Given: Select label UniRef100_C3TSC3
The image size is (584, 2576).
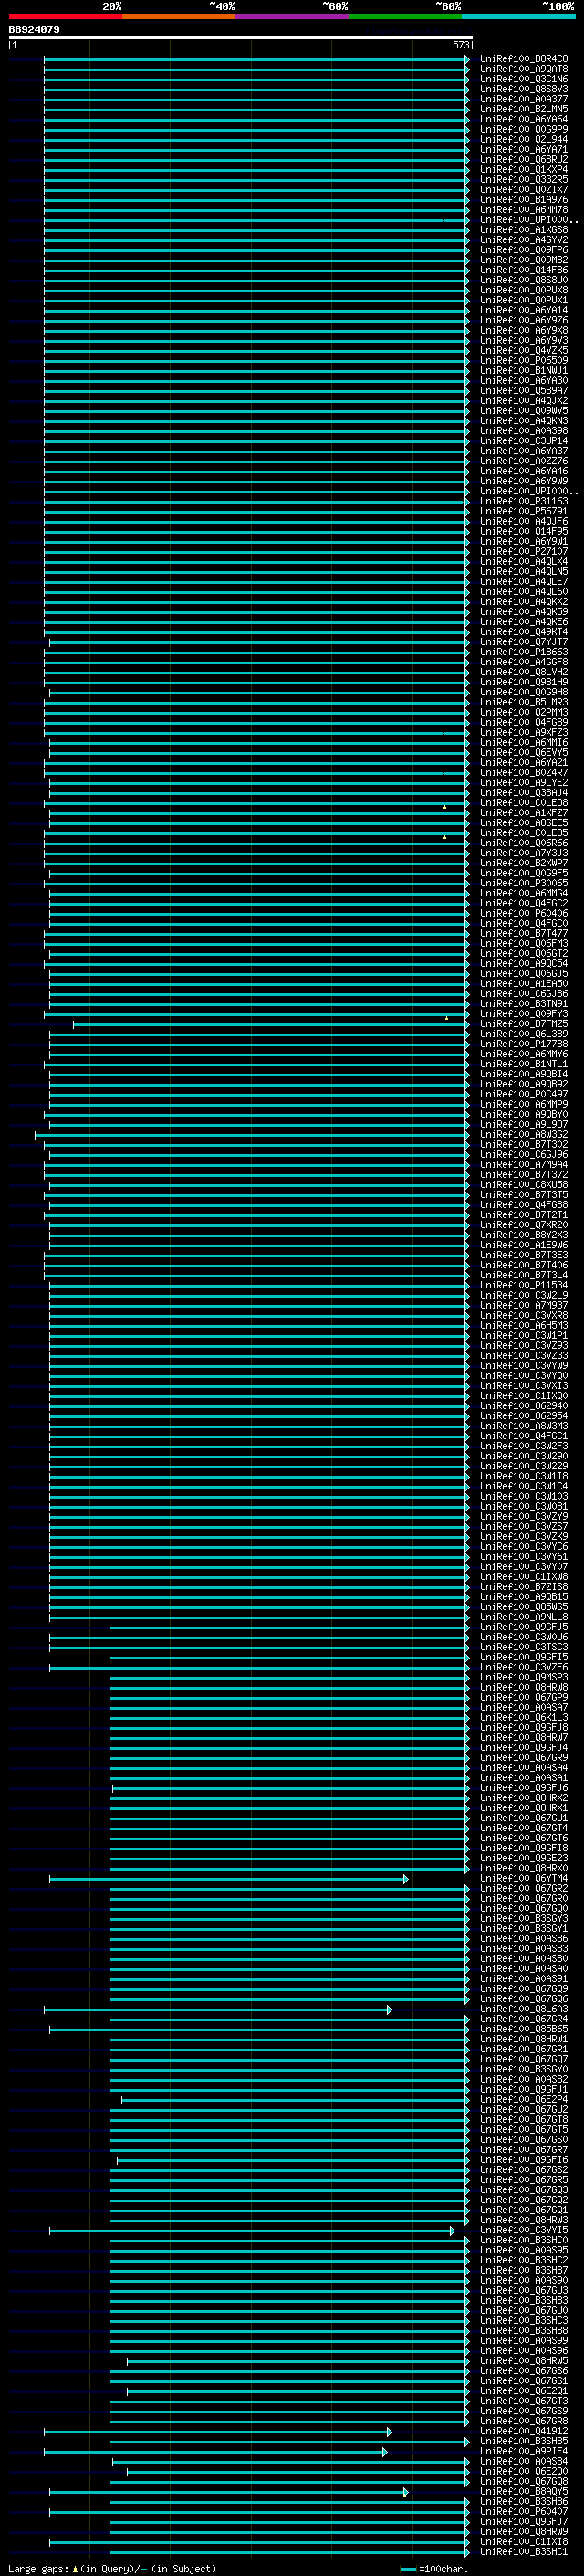Looking at the screenshot, I should point(524,1647).
